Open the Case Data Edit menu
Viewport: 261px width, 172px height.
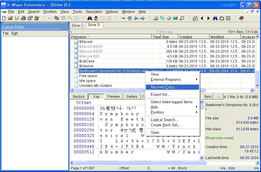pyautogui.click(x=14, y=33)
